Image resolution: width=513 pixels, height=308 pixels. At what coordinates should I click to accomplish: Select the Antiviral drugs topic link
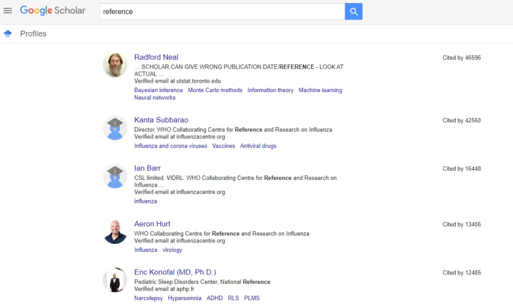[x=258, y=146]
